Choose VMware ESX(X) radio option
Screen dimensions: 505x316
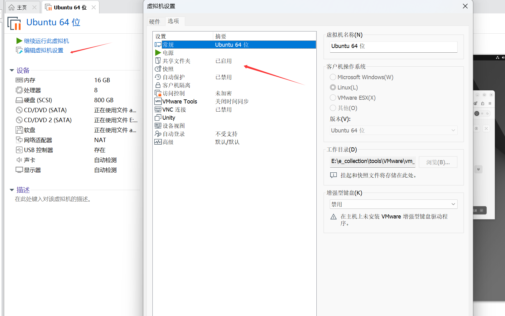pos(333,98)
